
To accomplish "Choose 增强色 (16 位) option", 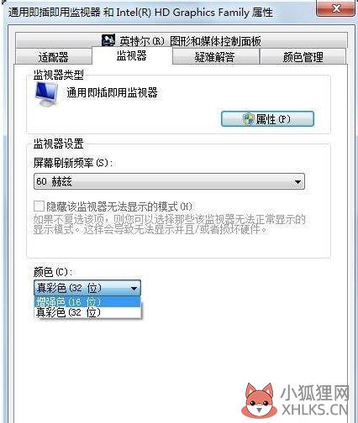I will point(87,301).
